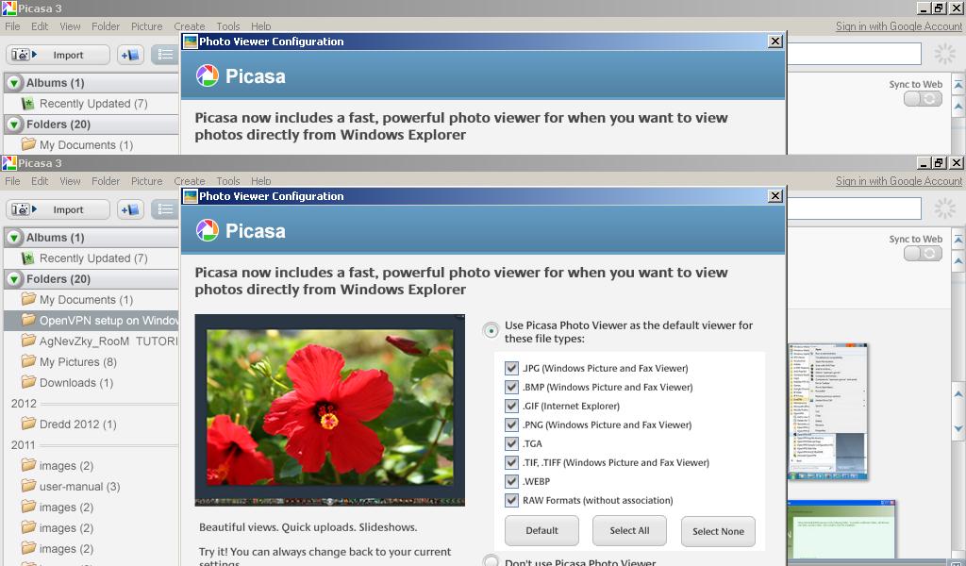Uncheck RAW Formats (without association) checkbox

pos(511,500)
